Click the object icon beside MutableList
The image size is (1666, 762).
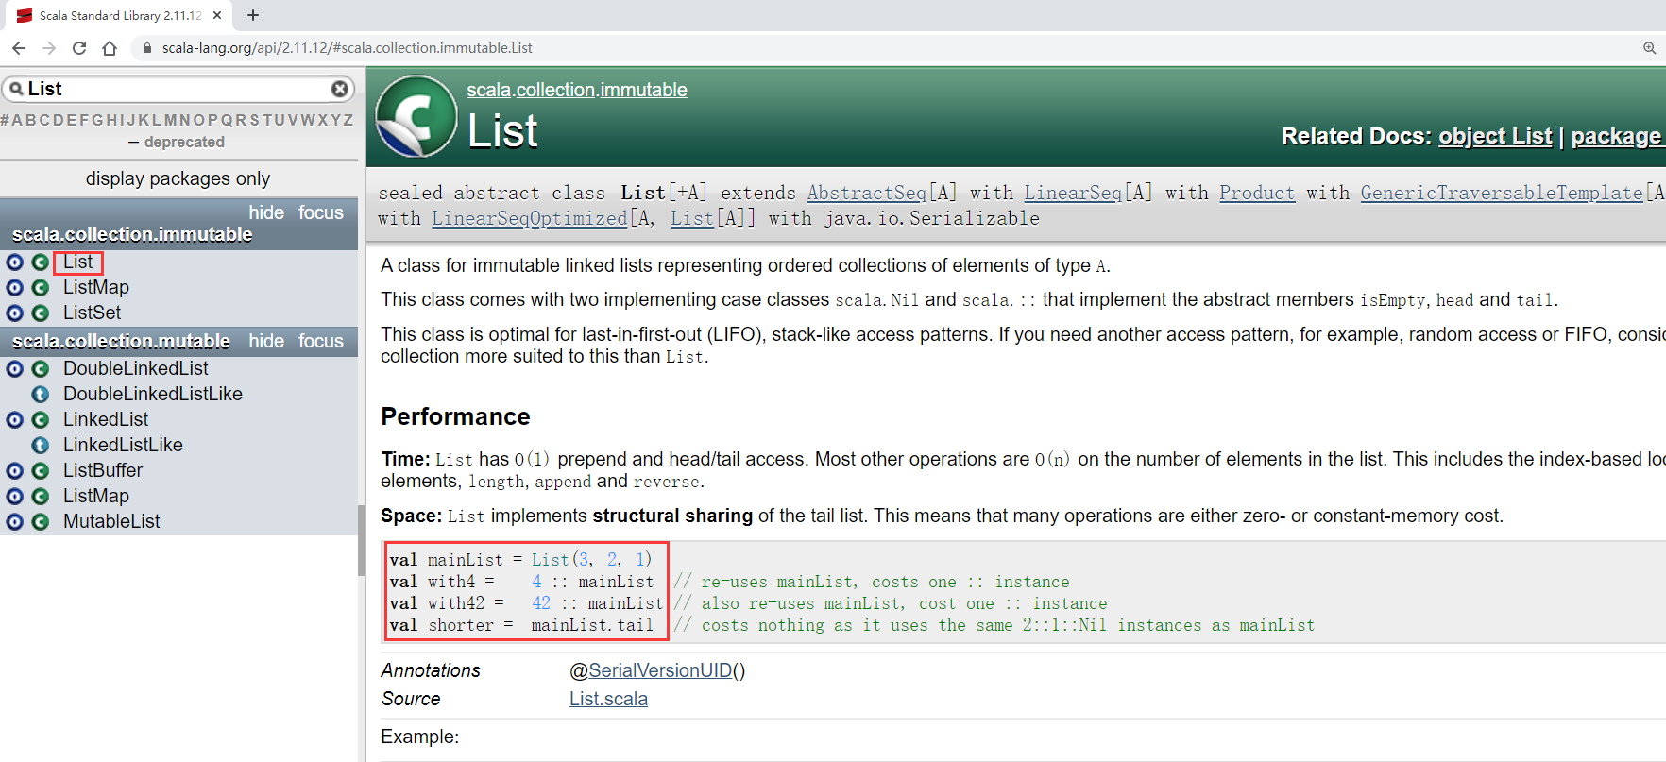[15, 522]
